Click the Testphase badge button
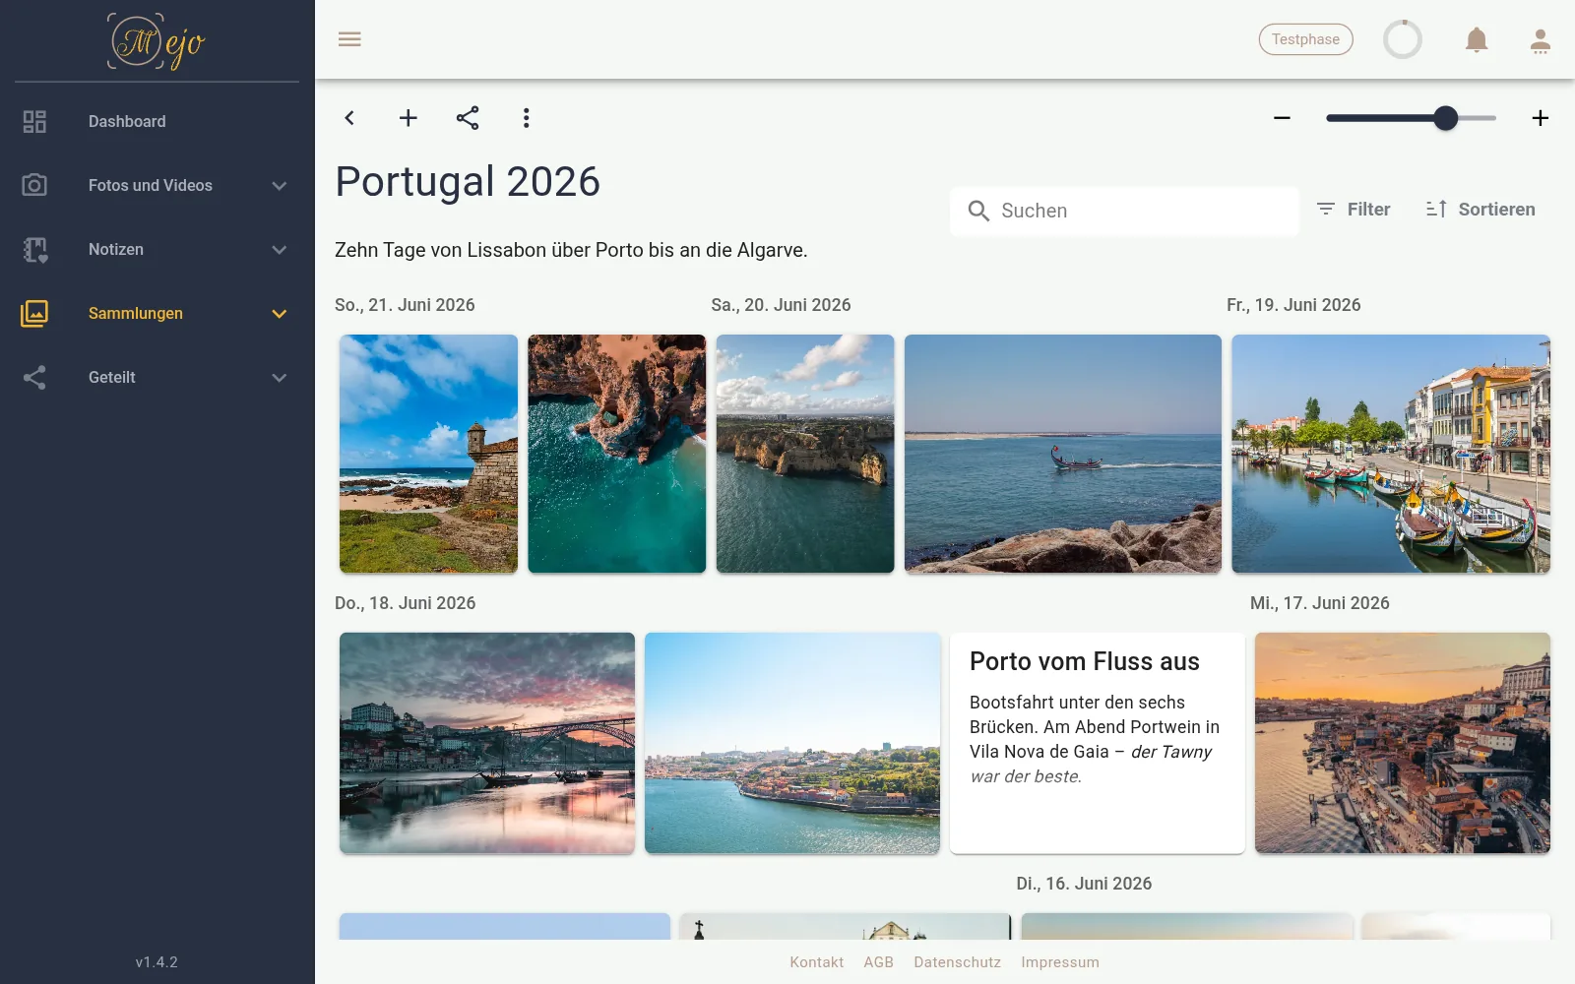1575x984 pixels. pos(1305,39)
